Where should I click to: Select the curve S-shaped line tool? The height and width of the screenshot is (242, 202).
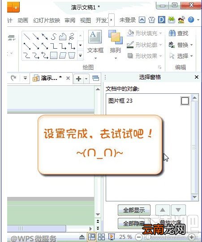pos(54,37)
